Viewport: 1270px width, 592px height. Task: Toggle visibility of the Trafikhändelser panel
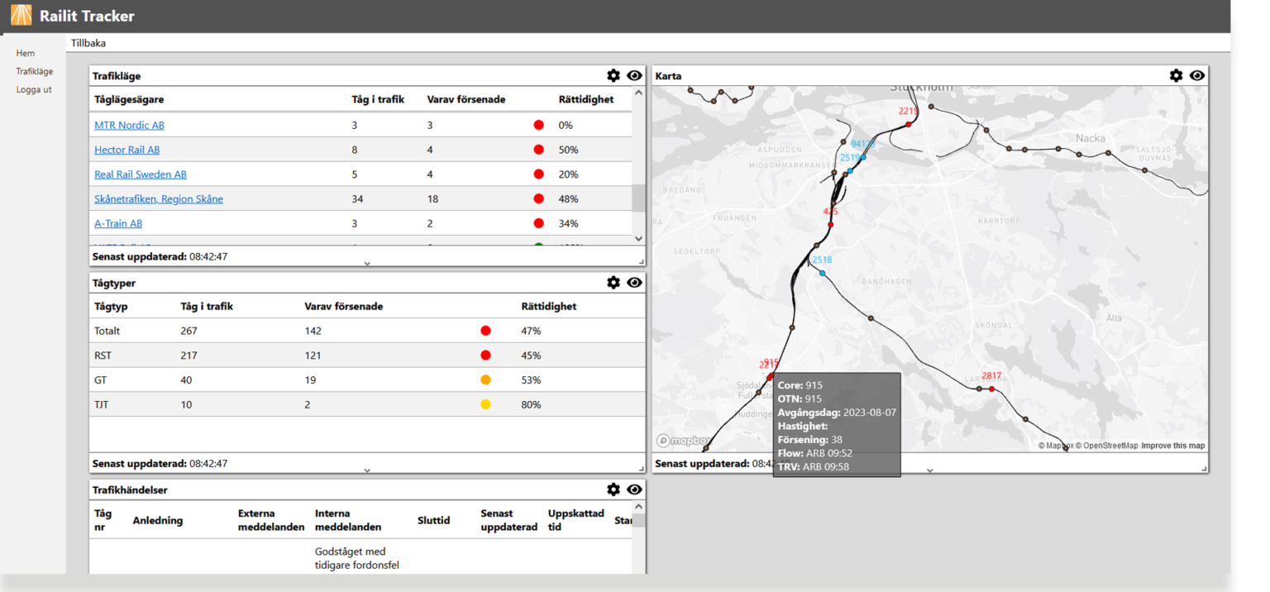[x=634, y=489]
